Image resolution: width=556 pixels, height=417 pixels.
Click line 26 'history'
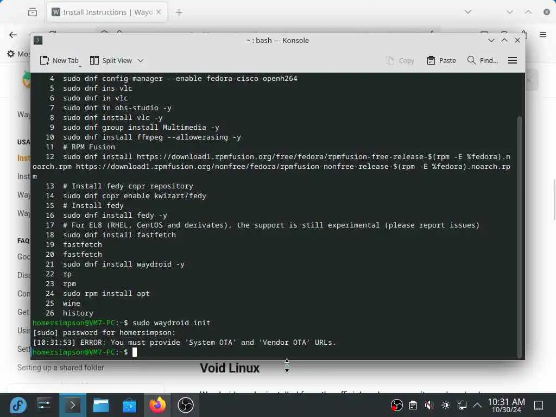point(78,313)
